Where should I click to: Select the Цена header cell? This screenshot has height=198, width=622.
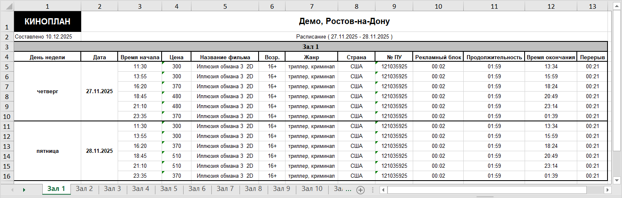[x=177, y=57]
